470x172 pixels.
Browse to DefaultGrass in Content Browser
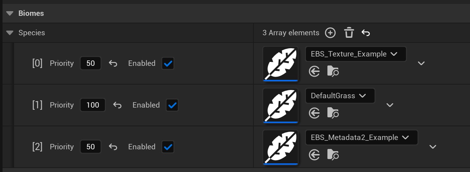pos(333,113)
